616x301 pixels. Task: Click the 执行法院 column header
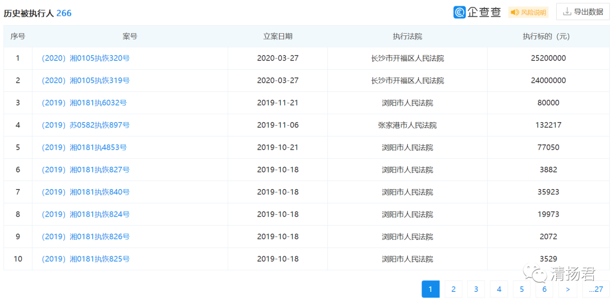click(x=407, y=36)
